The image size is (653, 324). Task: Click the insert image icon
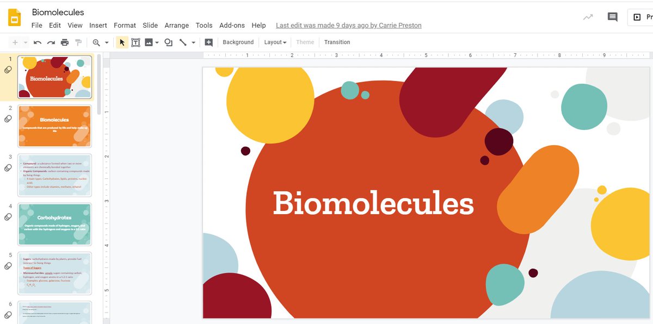point(149,42)
